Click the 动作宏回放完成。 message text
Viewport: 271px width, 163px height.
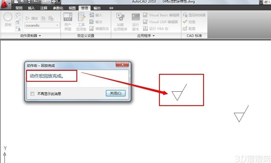[x=47, y=76]
